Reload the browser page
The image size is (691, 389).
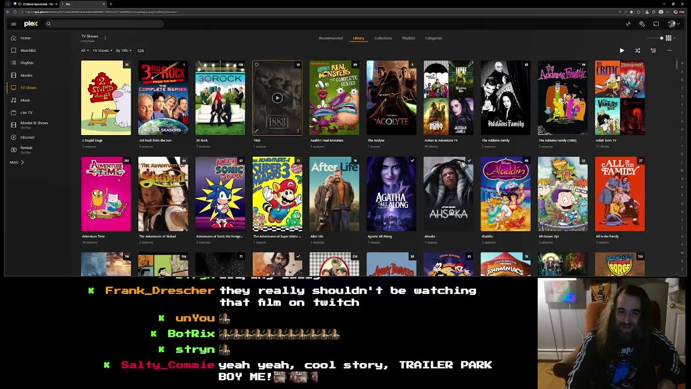15,12
